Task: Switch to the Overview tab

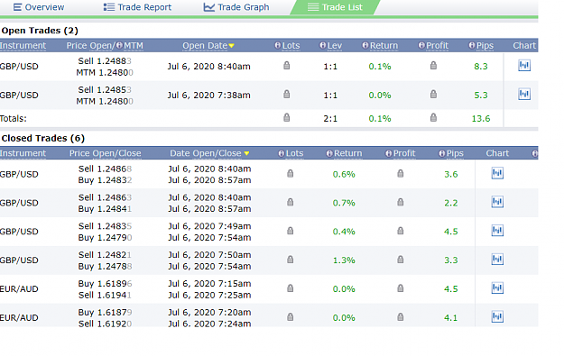Action: [x=39, y=7]
